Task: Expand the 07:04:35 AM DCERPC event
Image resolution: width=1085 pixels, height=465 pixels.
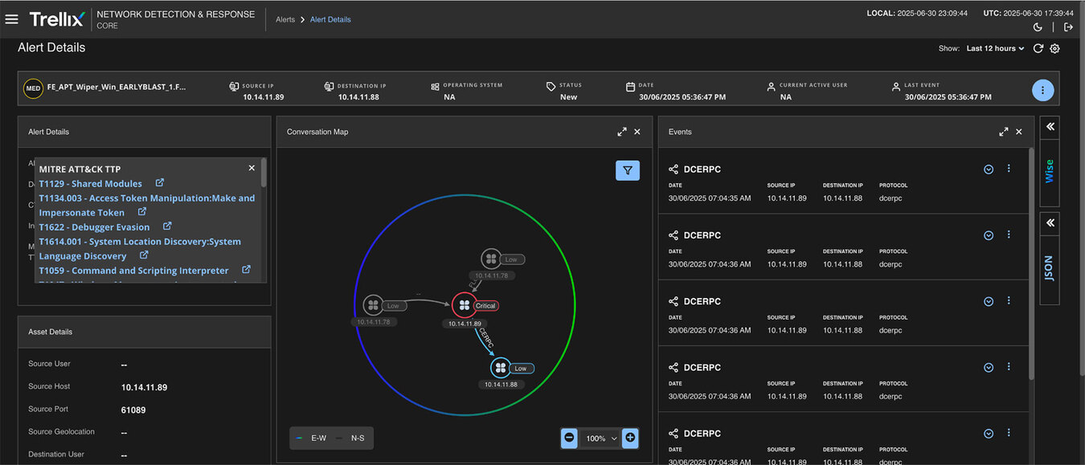Action: coord(989,169)
